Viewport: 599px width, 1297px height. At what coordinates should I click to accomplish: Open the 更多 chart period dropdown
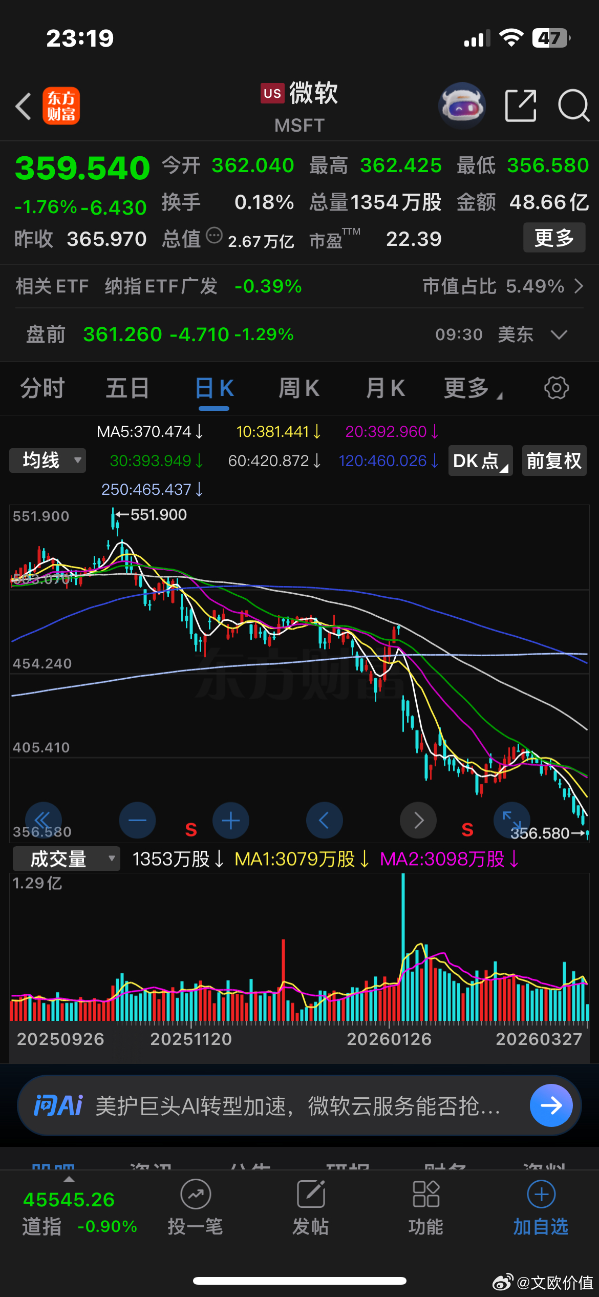click(x=473, y=388)
